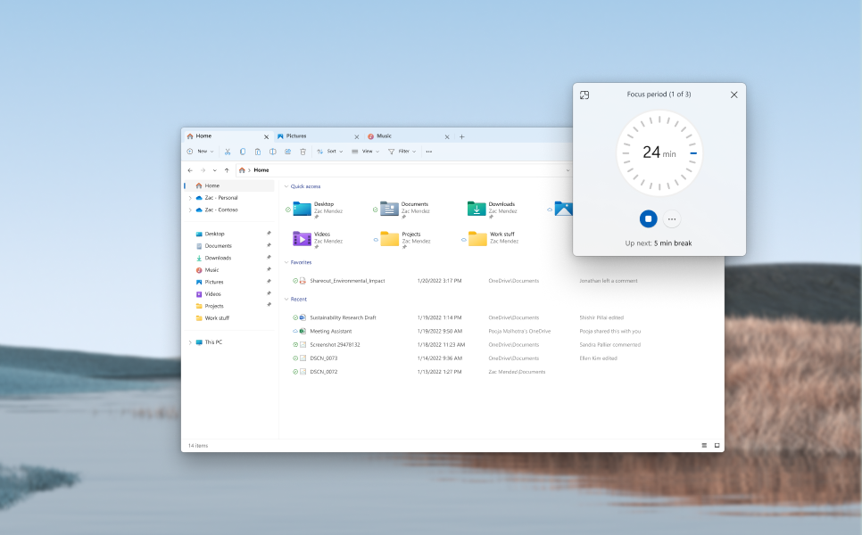The height and width of the screenshot is (535, 862).
Task: Select Home in the navigation pane
Action: pyautogui.click(x=228, y=185)
